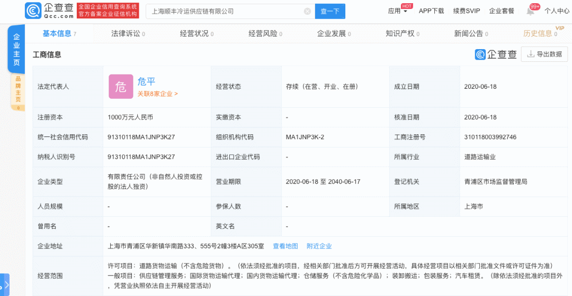Open notifications bell with 99+ badge
Image resolution: width=572 pixels, height=296 pixels.
pos(530,11)
